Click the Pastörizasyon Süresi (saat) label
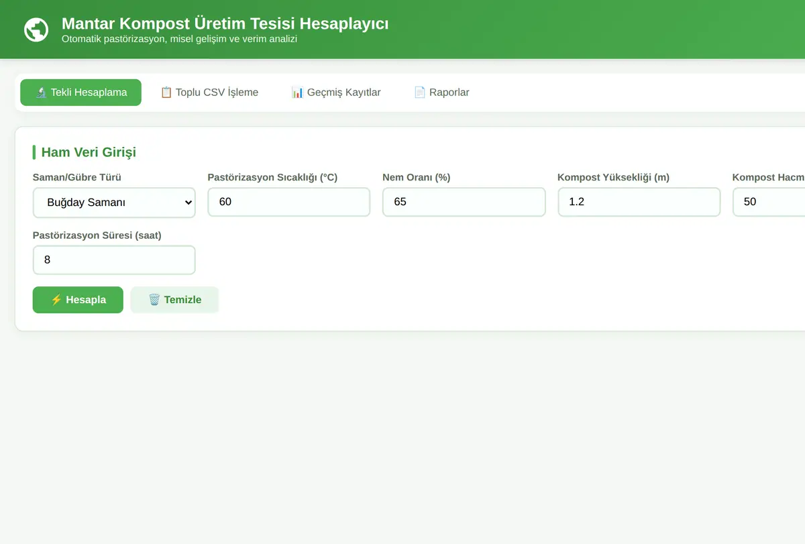The width and height of the screenshot is (805, 544). [x=97, y=235]
